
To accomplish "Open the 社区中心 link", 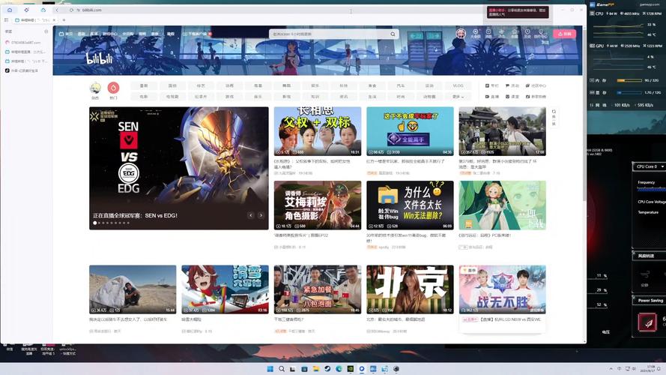I will coord(536,85).
